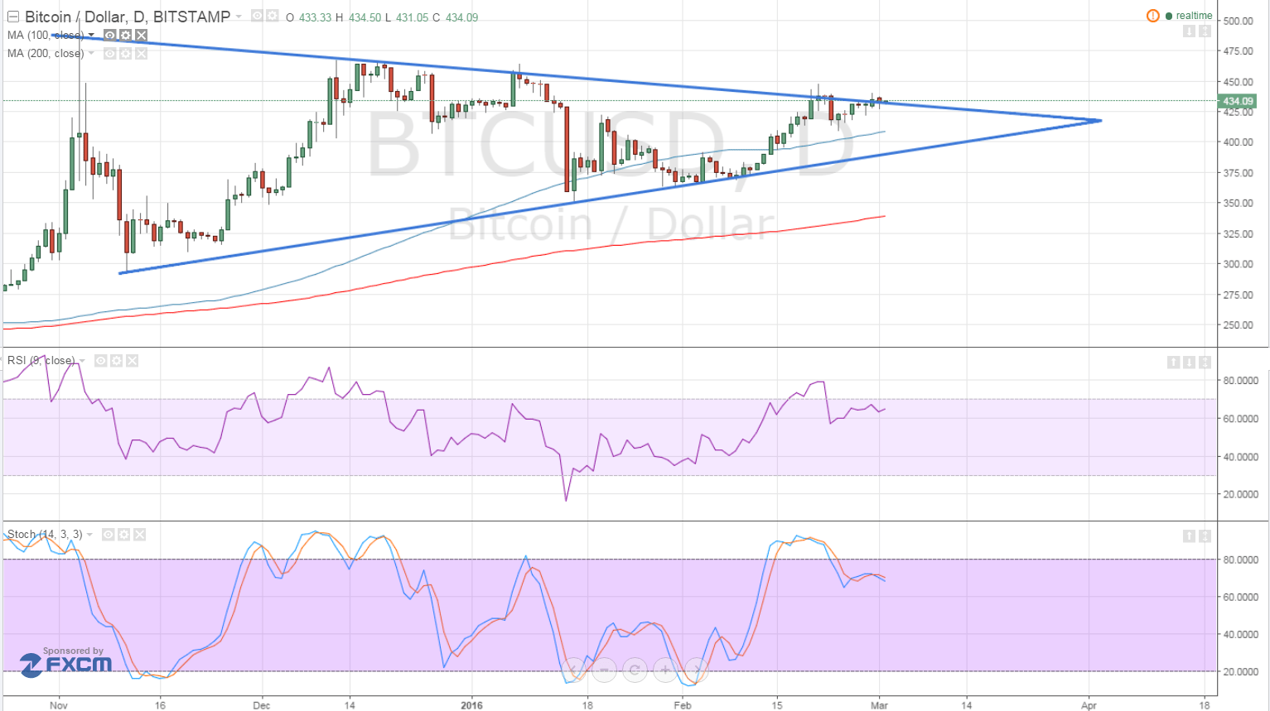
Task: Click the Feb label on time axis
Action: click(682, 705)
